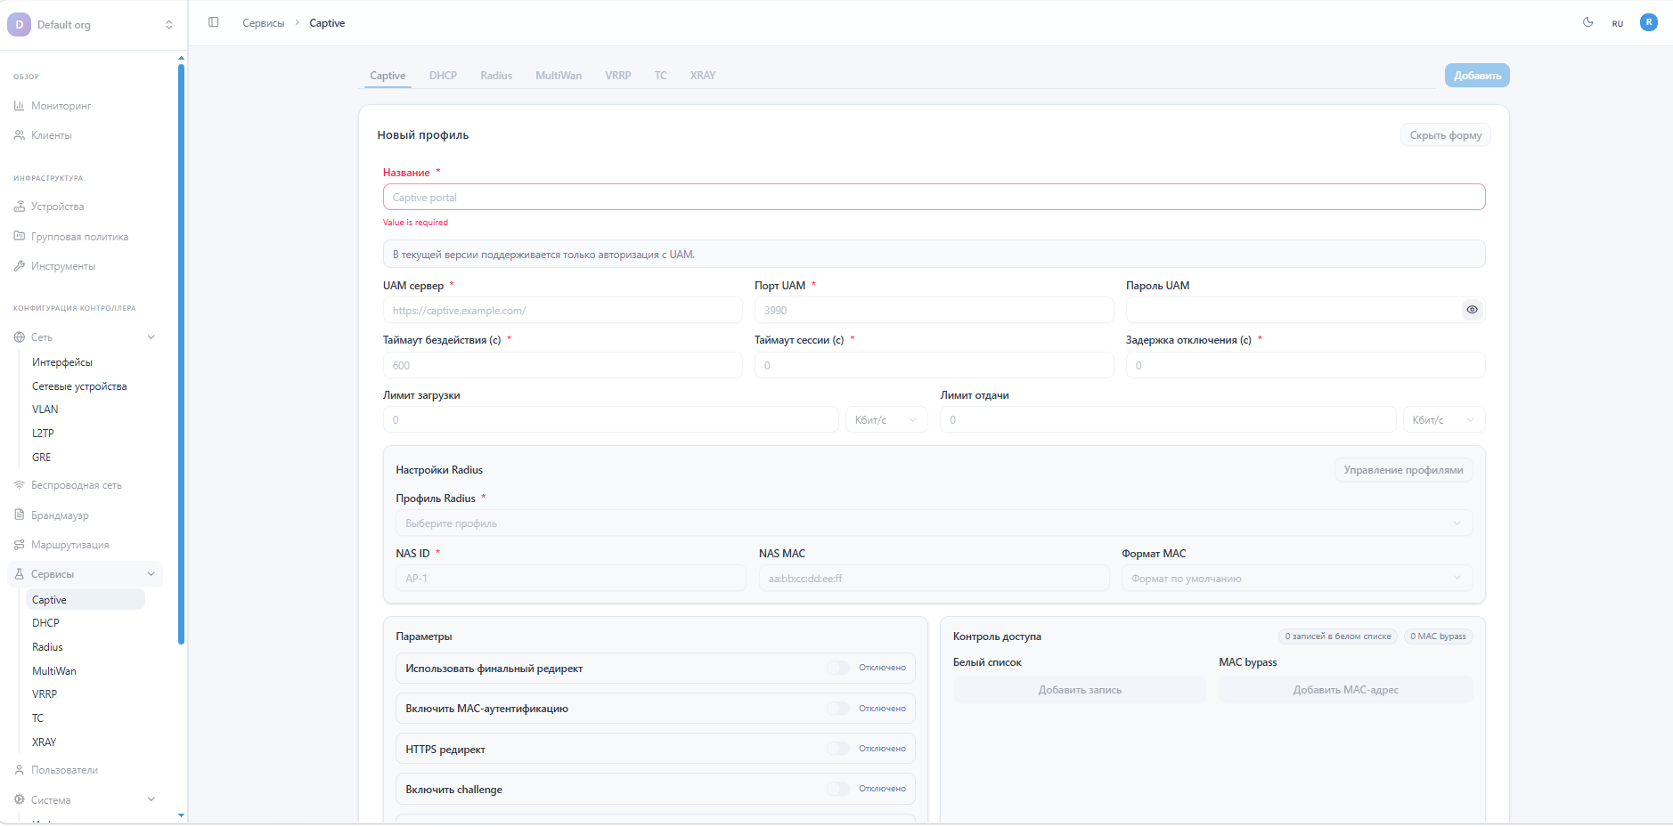Switch to the MultiWan tab

(559, 76)
